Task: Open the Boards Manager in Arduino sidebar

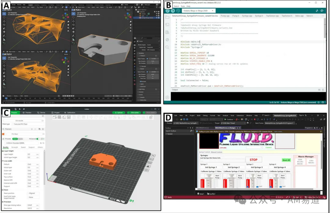Action: [167, 25]
